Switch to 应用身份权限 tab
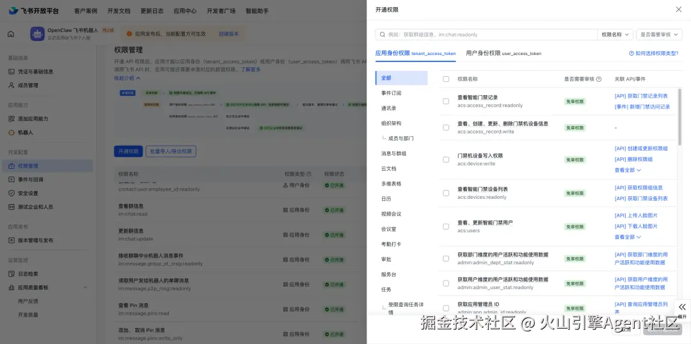Screen dimensions: 691x344 [416, 53]
